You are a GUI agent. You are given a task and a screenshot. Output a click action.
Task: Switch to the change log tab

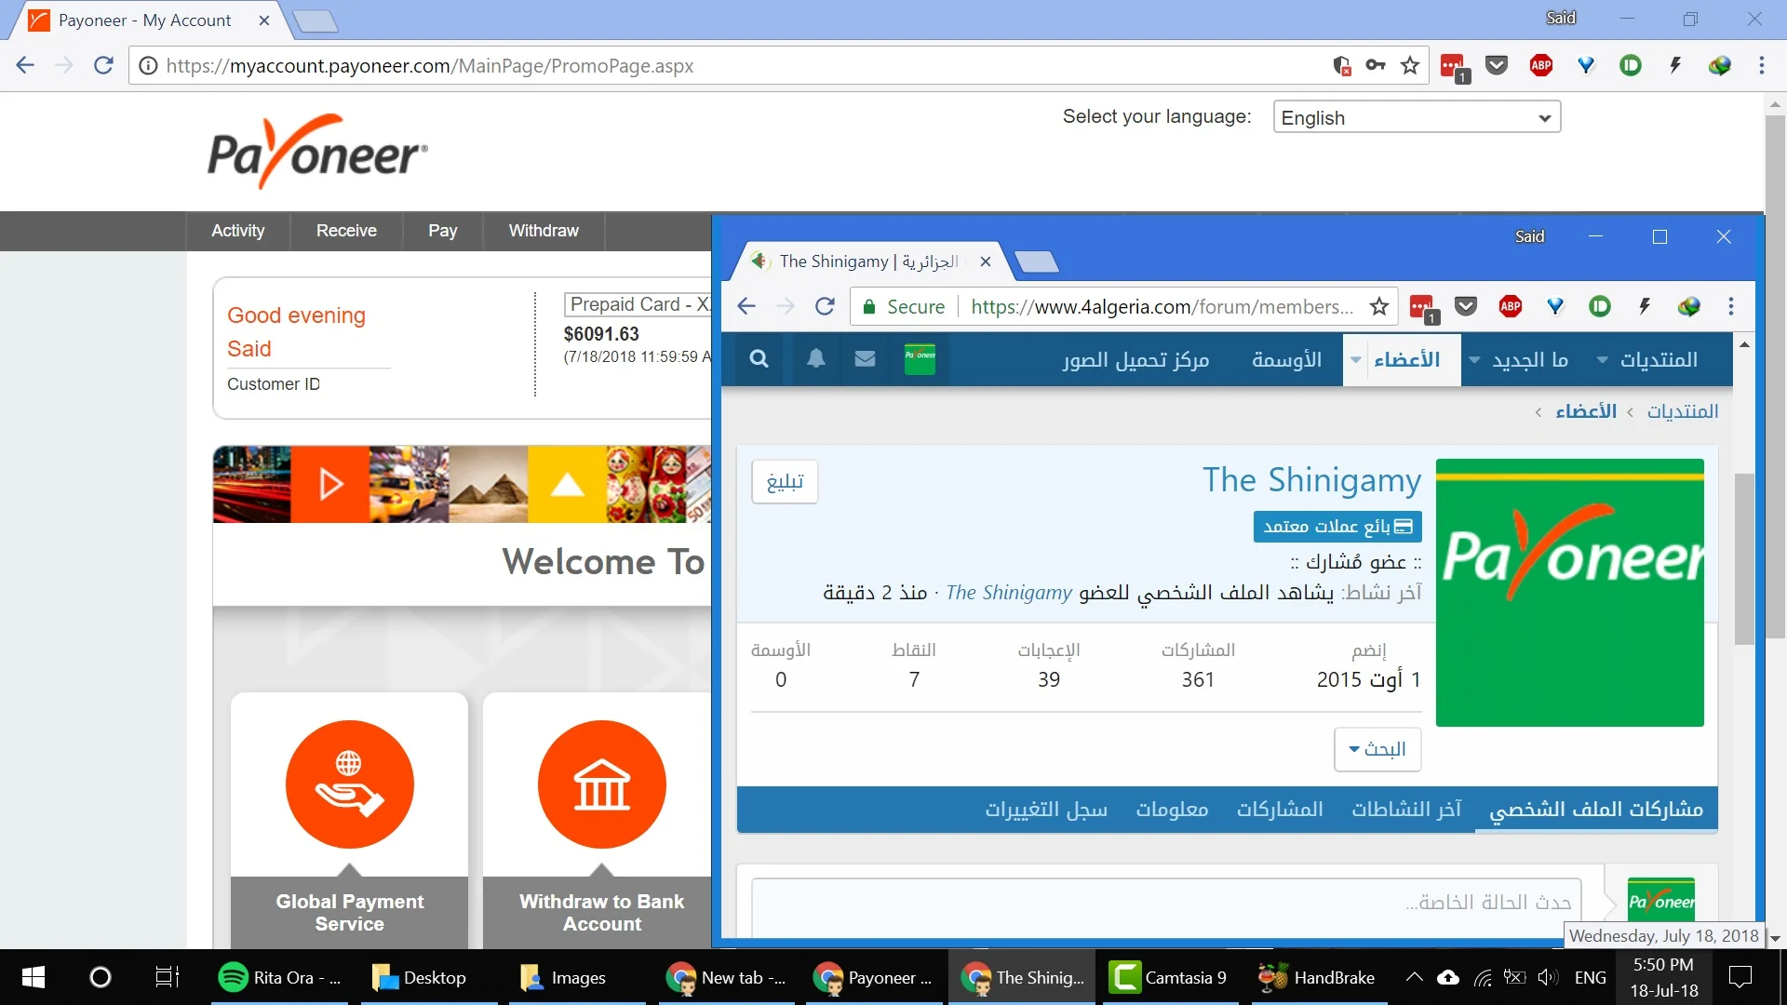[1046, 810]
